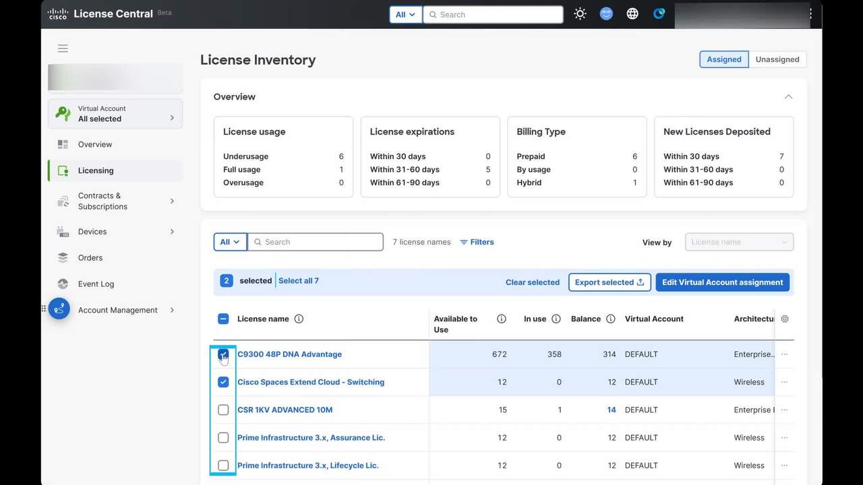Click balance value 14 for CSR 1KV
This screenshot has width=863, height=485.
pyautogui.click(x=612, y=410)
